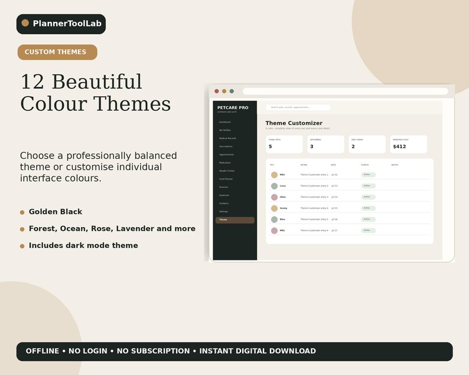
Task: Click 'Theme Customizer entry 5' cell
Action: [x=314, y=219]
